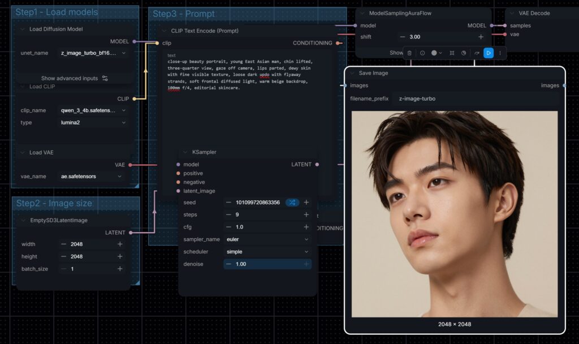Collapse the VAE Decode node
The width and height of the screenshot is (579, 344).
(512, 14)
